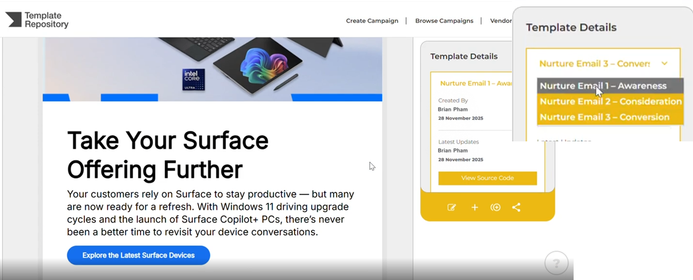The width and height of the screenshot is (693, 280).
Task: Click the circled-plus duplicate icon
Action: coord(495,208)
